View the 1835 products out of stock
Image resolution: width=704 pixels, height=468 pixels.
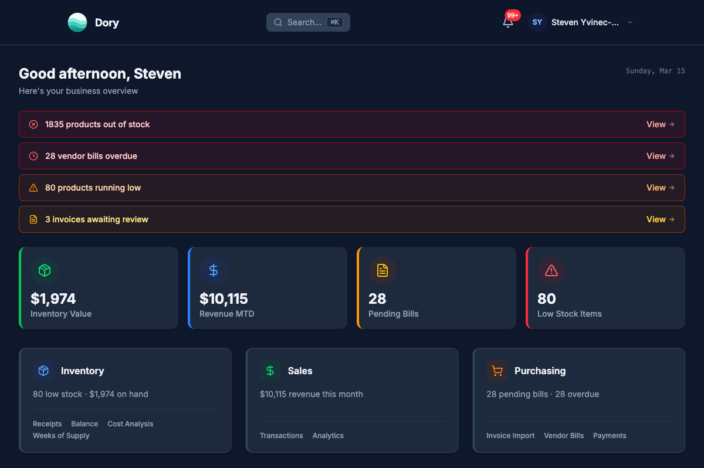(x=660, y=124)
